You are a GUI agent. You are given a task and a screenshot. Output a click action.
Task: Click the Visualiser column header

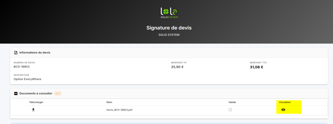pos(285,102)
